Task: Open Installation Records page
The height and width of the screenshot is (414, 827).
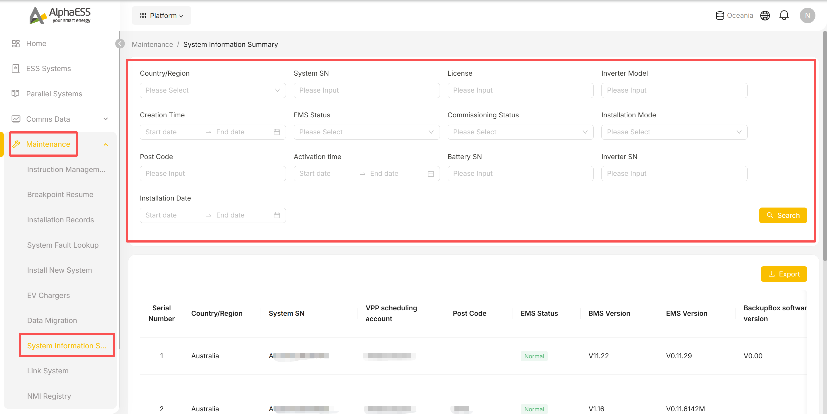Action: [x=60, y=220]
